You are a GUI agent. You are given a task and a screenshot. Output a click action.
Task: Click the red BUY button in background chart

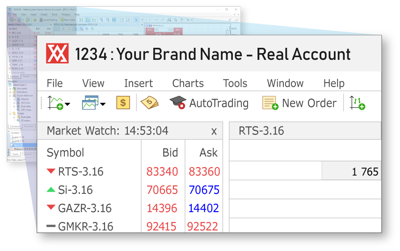pyautogui.click(x=178, y=29)
